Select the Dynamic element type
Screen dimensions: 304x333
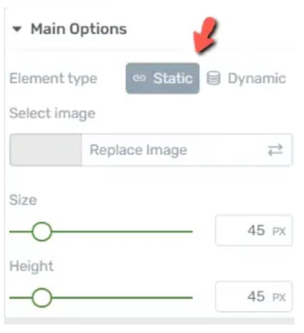pyautogui.click(x=246, y=78)
